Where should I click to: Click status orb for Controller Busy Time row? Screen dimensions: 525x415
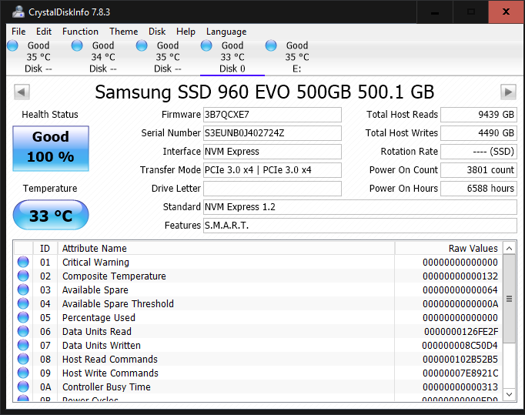tap(23, 387)
